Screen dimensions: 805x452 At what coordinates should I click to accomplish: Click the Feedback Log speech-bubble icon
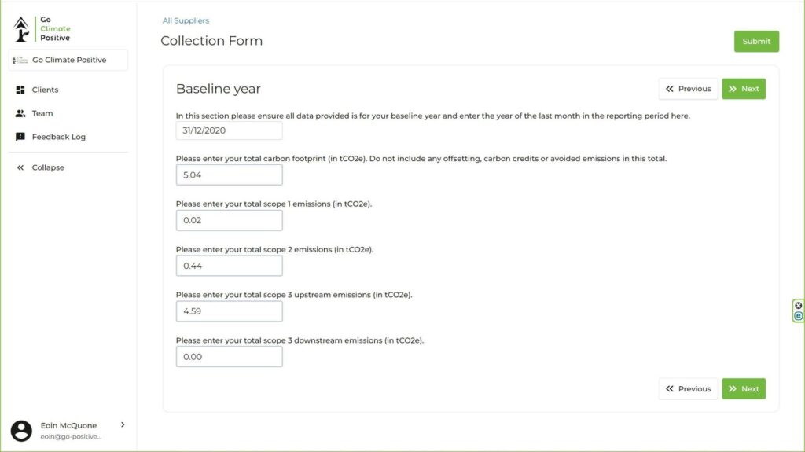pyautogui.click(x=20, y=137)
